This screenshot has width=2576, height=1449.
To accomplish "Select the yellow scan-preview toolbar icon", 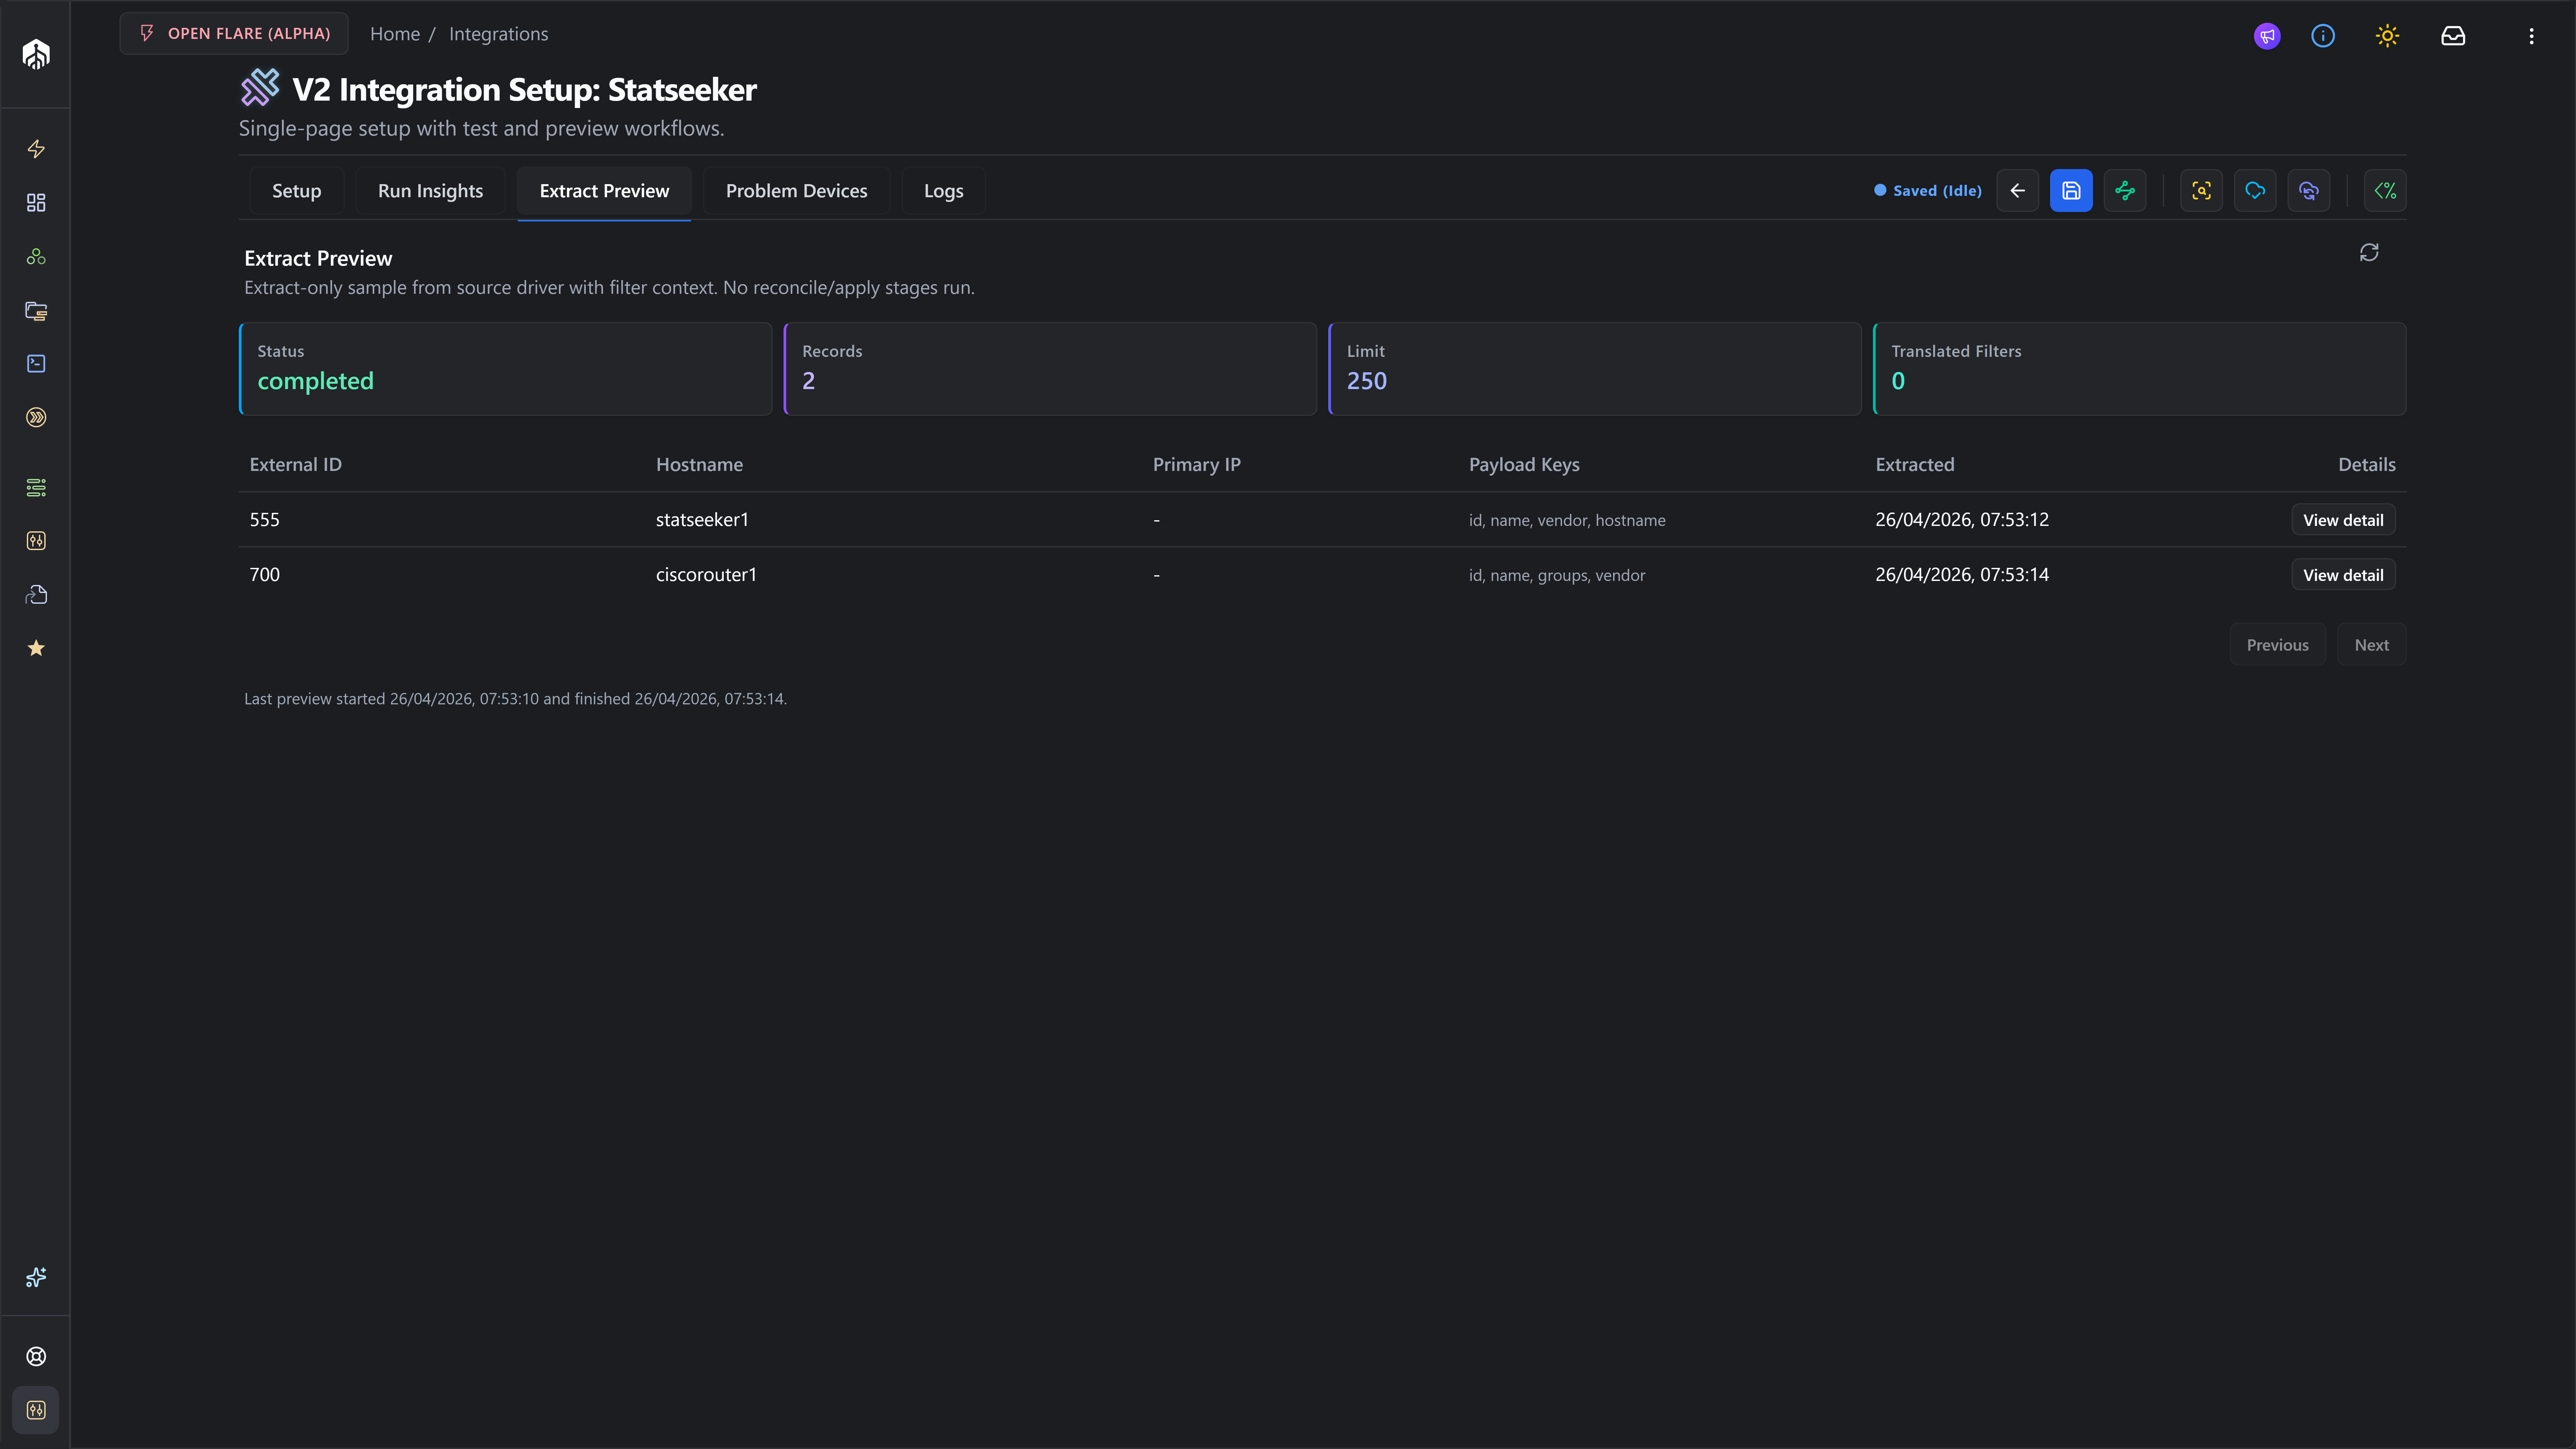I will point(2201,190).
